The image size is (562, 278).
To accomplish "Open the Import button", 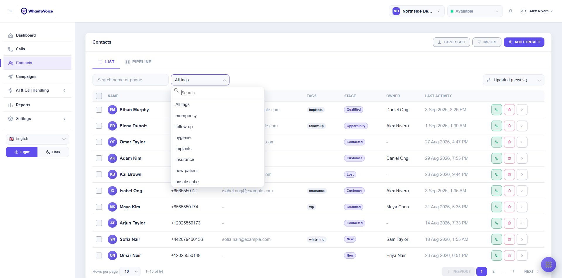I will pyautogui.click(x=487, y=42).
